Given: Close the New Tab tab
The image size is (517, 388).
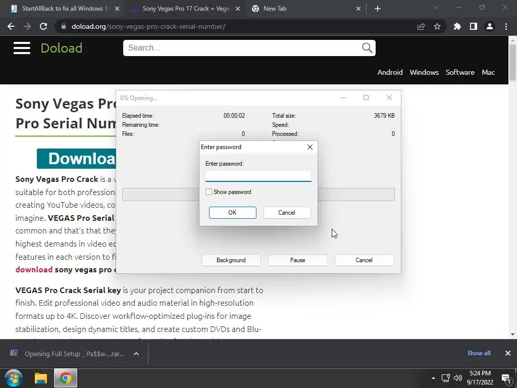Looking at the screenshot, I should coord(358,9).
